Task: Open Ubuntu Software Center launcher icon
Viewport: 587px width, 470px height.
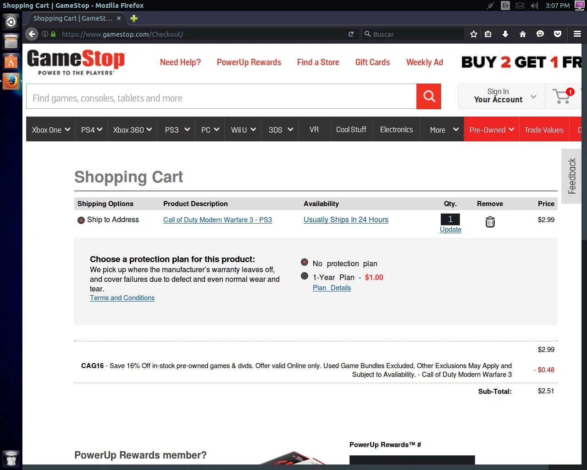Action: tap(11, 62)
